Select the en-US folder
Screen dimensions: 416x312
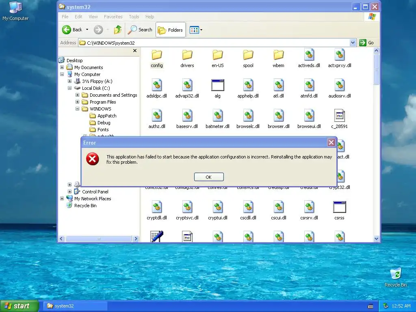tap(218, 59)
